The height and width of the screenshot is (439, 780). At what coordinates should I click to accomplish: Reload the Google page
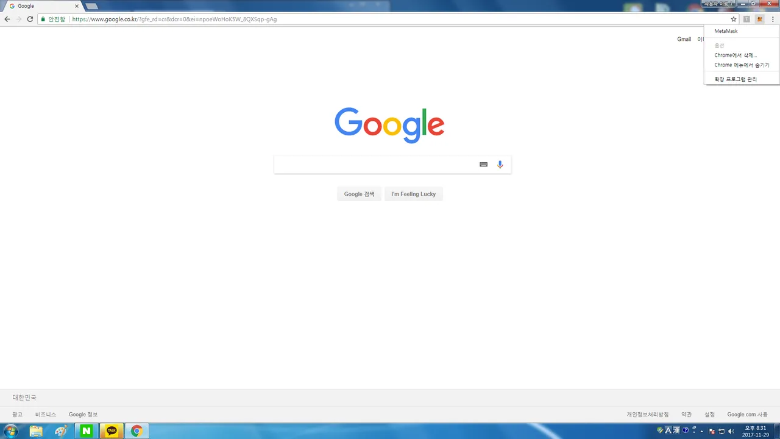[x=30, y=19]
